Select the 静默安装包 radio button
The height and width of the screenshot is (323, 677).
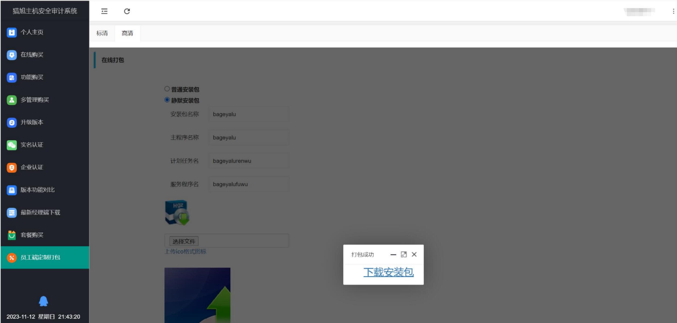[x=167, y=100]
